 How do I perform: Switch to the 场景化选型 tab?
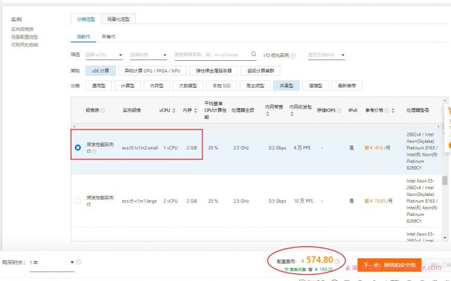click(118, 19)
